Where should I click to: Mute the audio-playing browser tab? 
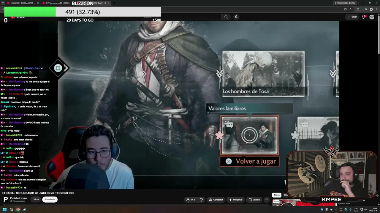105,3
